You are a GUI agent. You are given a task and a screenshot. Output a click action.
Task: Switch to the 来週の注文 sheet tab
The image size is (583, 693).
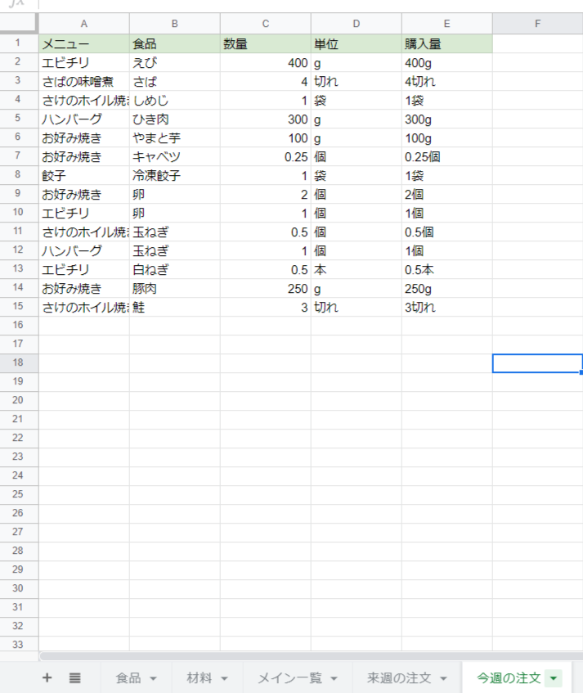point(398,678)
